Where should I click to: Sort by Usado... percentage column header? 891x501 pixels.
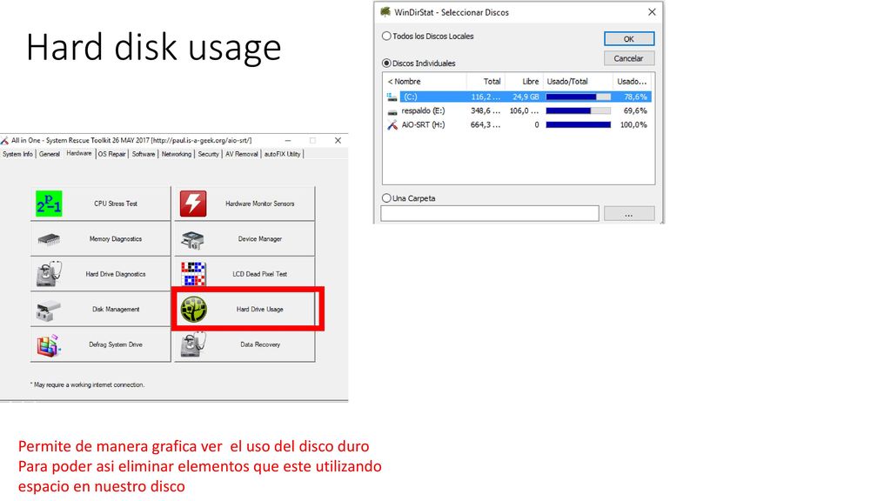[633, 81]
